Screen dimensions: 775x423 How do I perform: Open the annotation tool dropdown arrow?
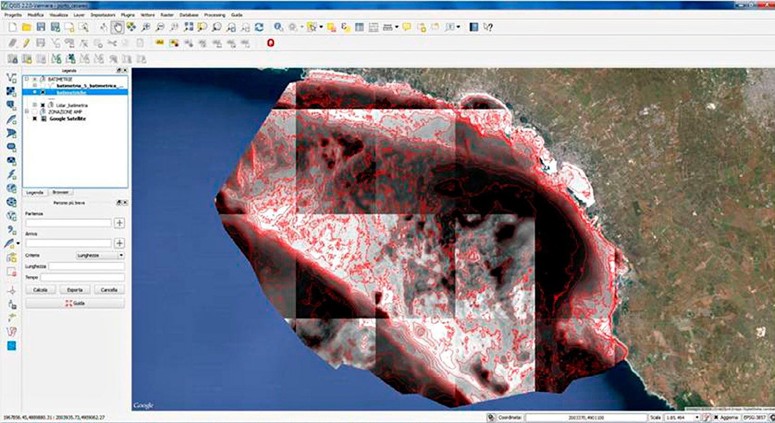click(458, 27)
